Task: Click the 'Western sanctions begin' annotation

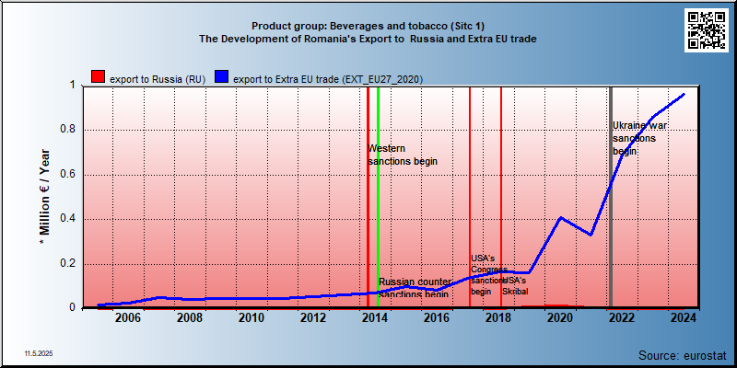Action: (x=403, y=155)
